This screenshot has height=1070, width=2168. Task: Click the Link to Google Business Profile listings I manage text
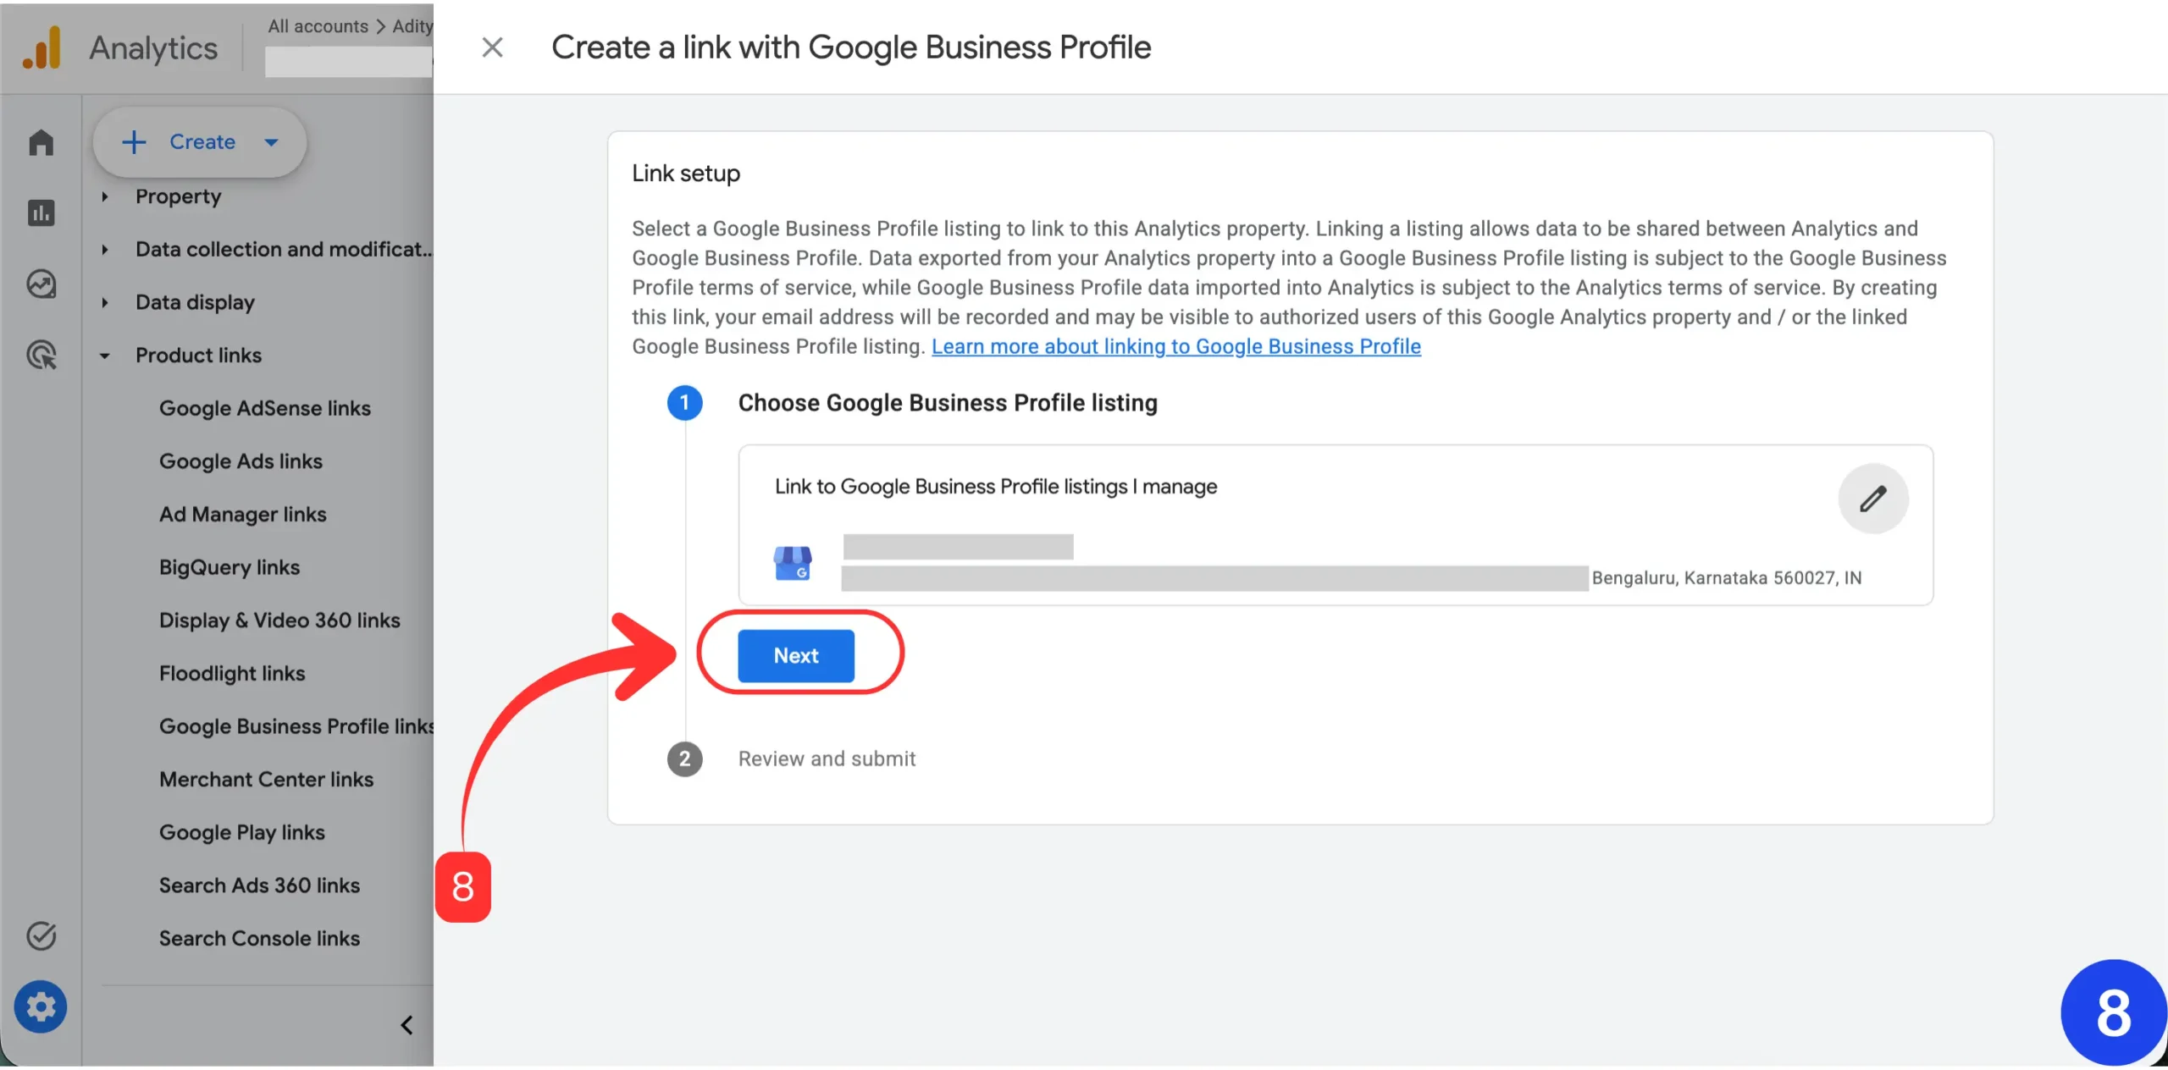[x=996, y=487]
